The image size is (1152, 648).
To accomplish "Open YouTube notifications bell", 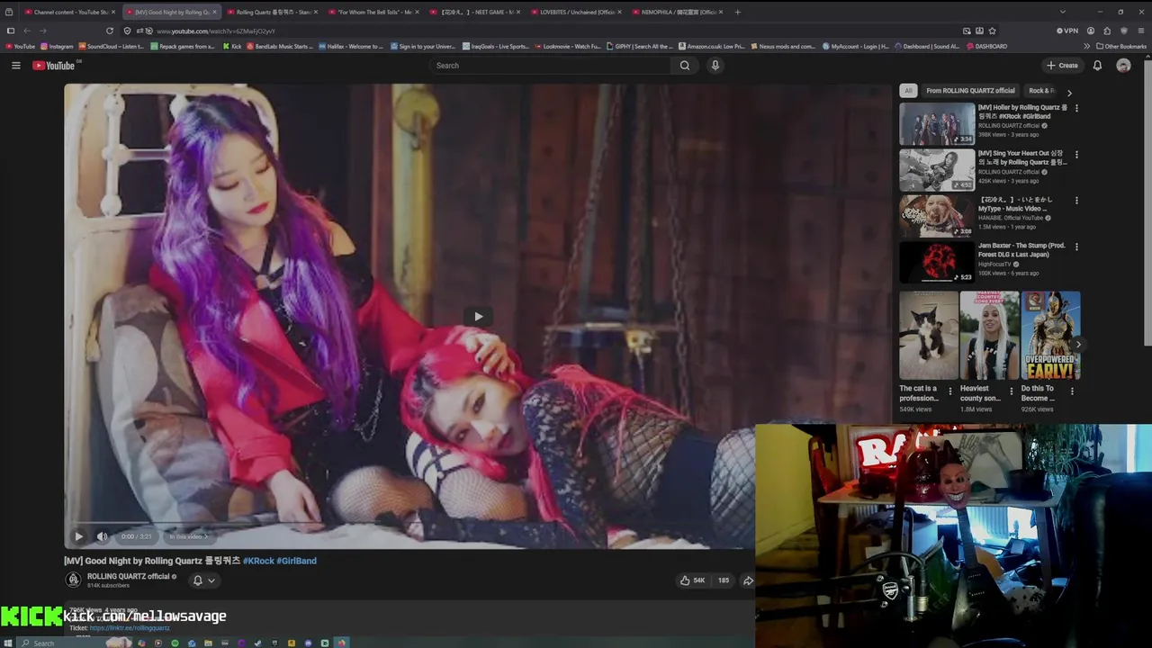I will tap(1097, 66).
